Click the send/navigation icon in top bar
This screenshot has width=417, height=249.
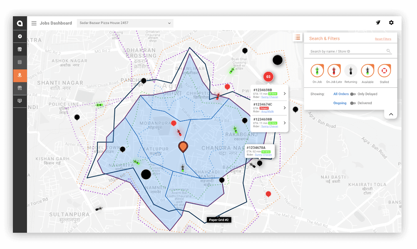coord(378,22)
